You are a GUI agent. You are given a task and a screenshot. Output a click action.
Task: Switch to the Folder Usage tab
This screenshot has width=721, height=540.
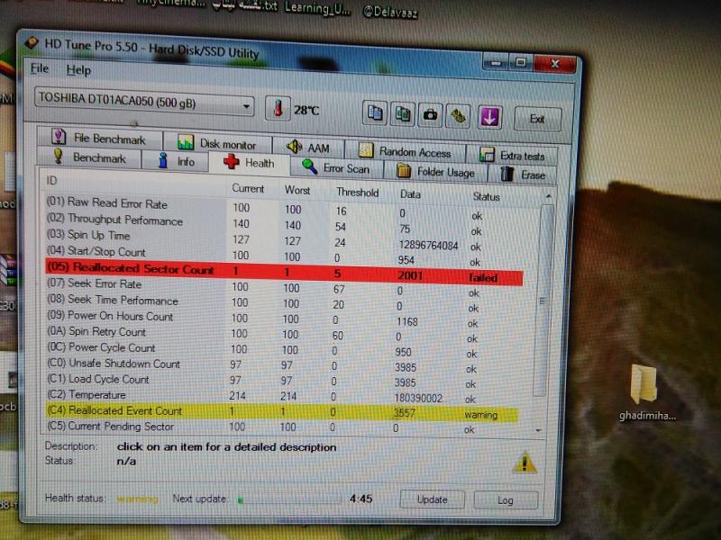pyautogui.click(x=435, y=172)
